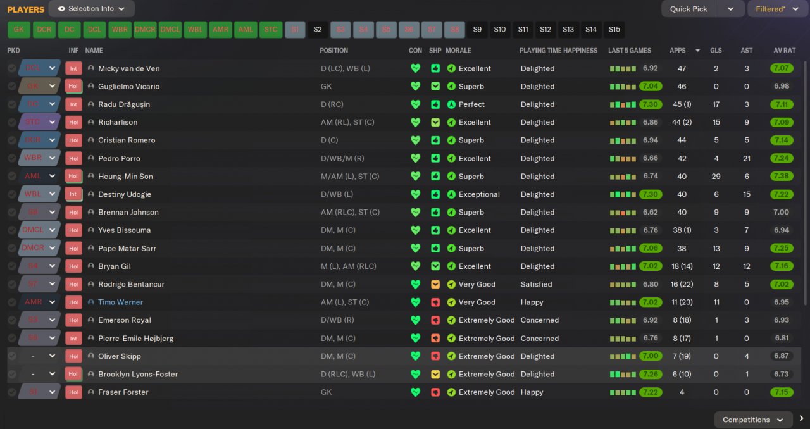Viewport: 810px width, 429px height.
Task: Select the GK position pill
Action: coord(19,29)
